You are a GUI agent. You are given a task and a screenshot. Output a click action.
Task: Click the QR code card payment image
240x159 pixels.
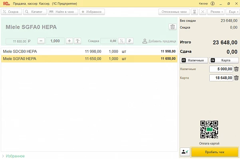click(209, 130)
